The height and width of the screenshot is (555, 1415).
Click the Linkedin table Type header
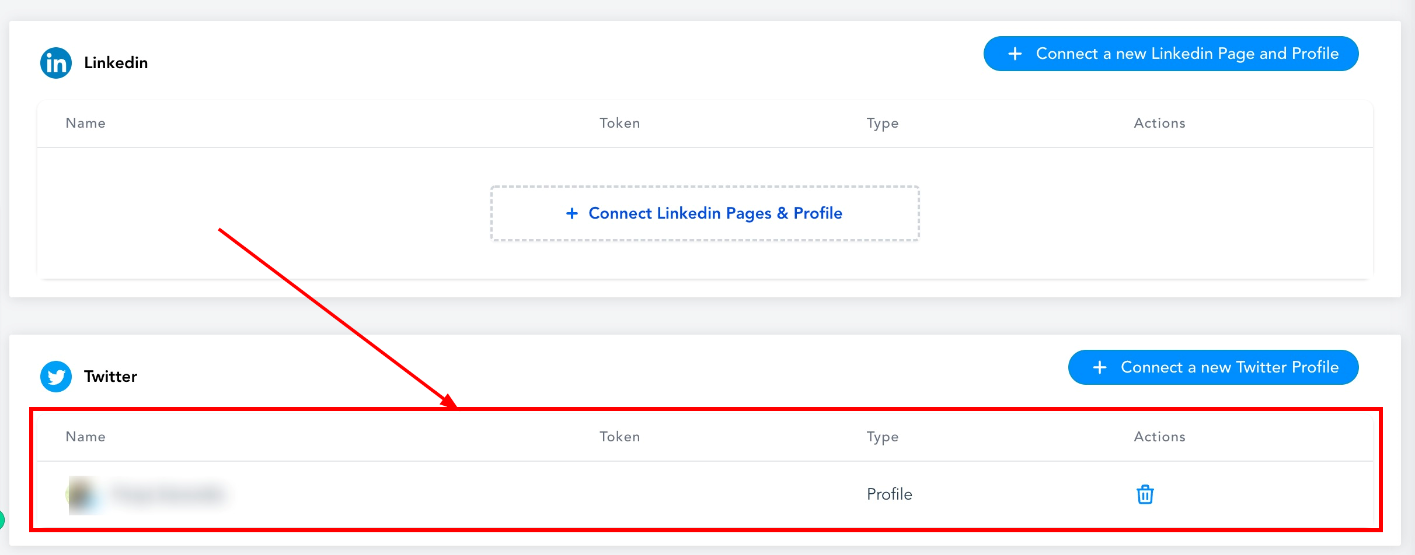[x=883, y=124]
